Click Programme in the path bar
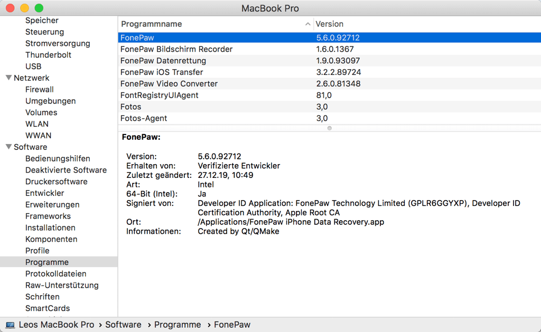The width and height of the screenshot is (541, 332). click(178, 325)
